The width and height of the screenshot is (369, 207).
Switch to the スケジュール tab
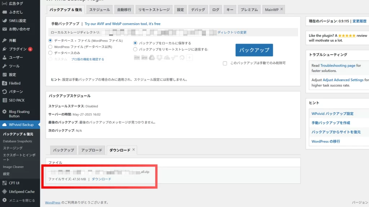[99, 10]
